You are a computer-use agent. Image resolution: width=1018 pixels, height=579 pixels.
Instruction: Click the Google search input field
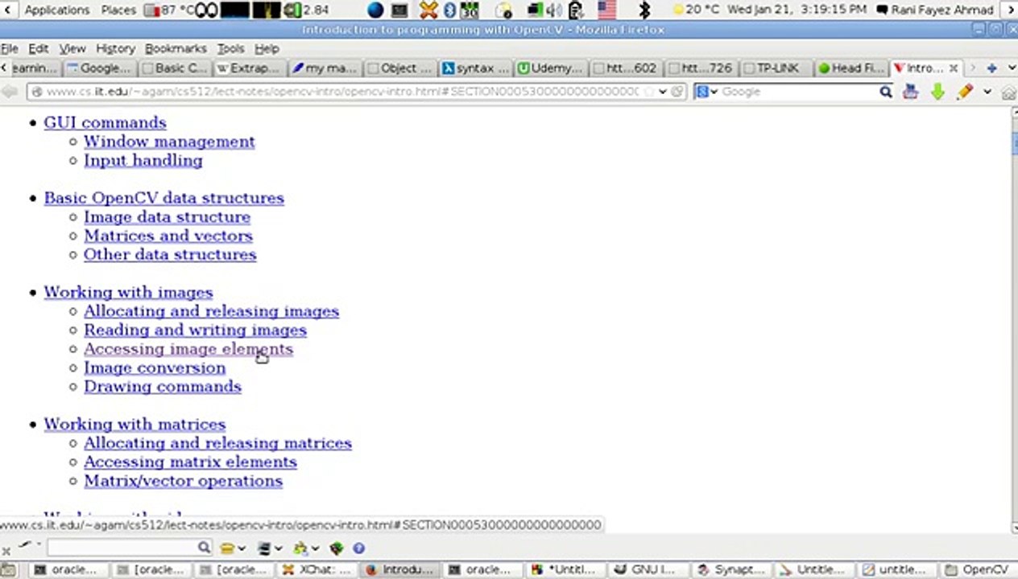(x=797, y=92)
